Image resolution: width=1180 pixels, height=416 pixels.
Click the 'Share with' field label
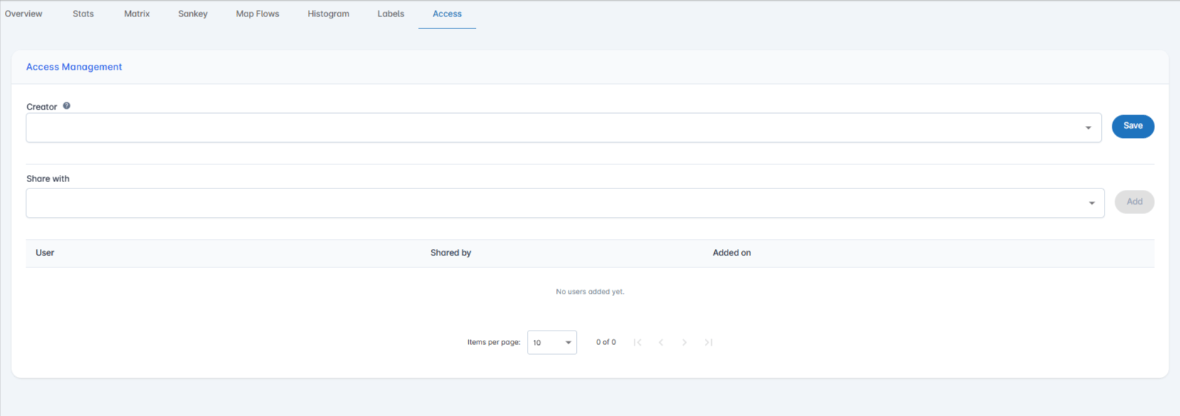[x=48, y=178]
